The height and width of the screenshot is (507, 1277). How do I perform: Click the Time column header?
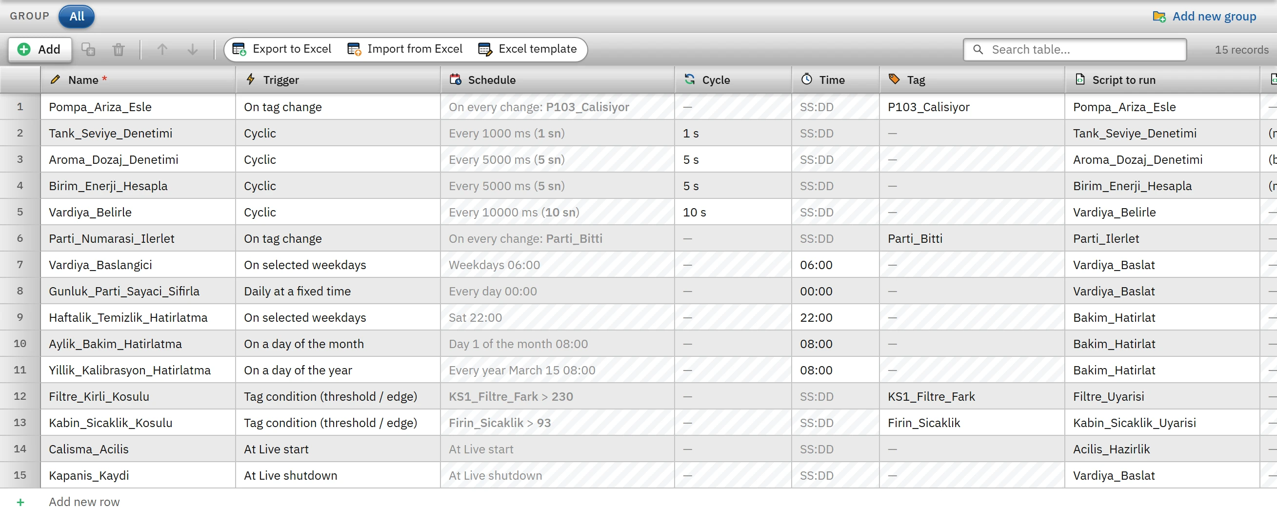pos(835,80)
